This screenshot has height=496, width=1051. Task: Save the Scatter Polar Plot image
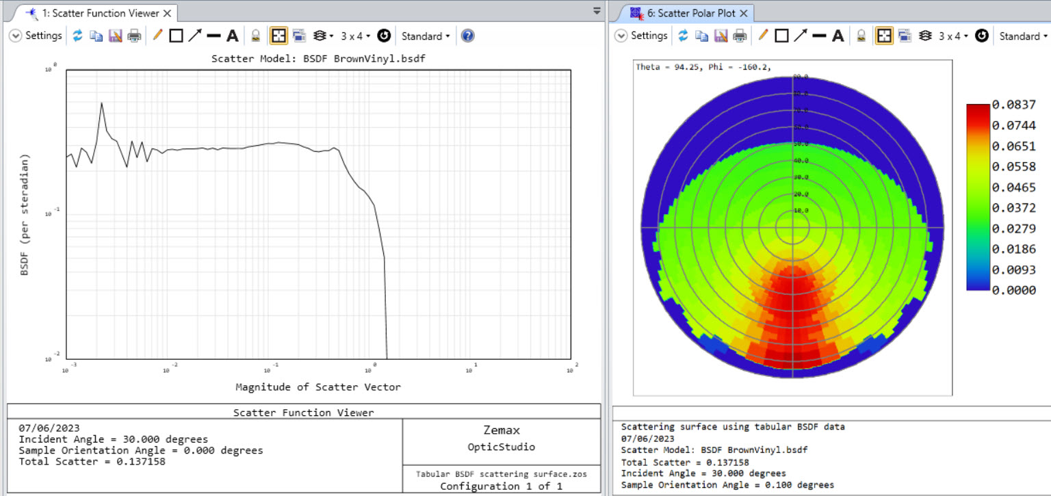721,36
